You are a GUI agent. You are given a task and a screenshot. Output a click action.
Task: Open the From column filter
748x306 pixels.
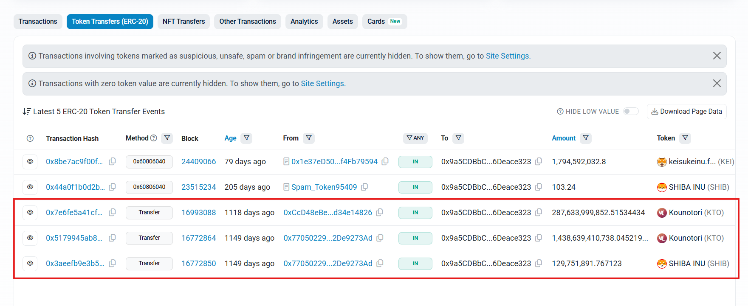pyautogui.click(x=309, y=138)
